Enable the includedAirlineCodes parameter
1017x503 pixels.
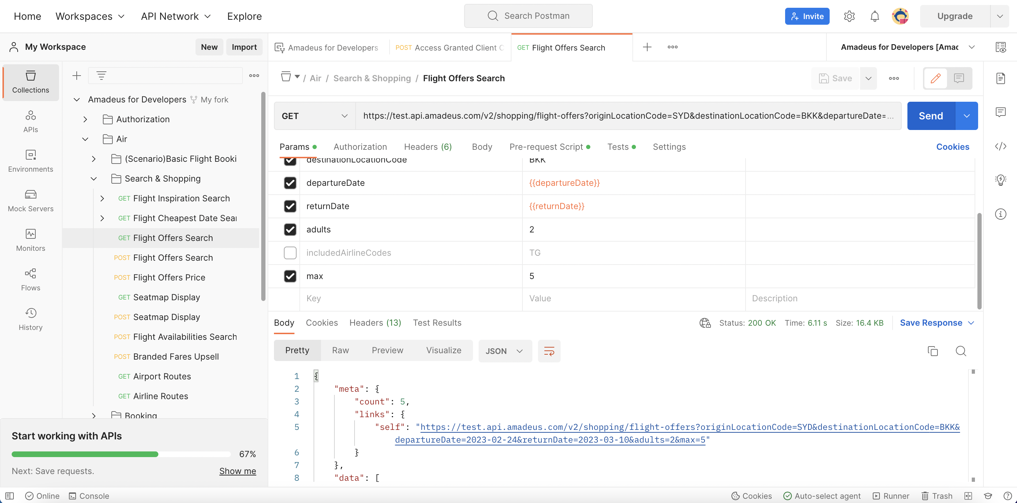(290, 253)
